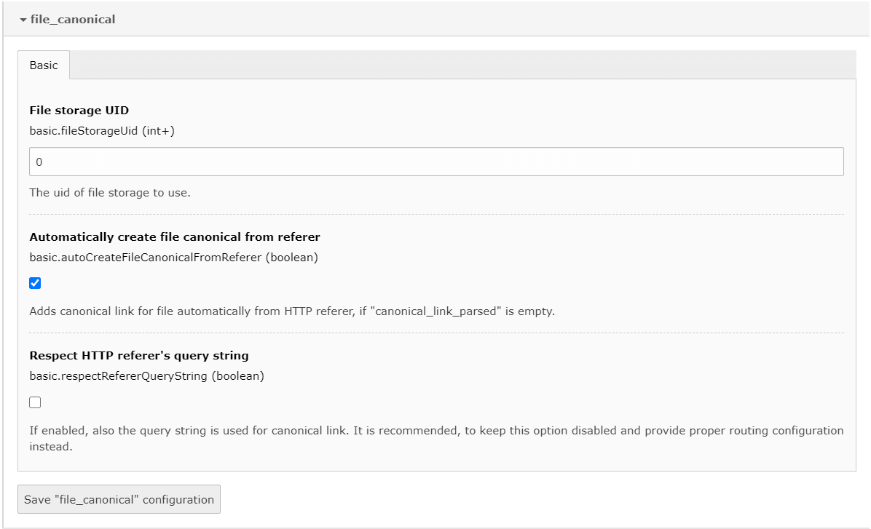871x529 pixels.
Task: Click basic.respectRefererQueryString (boolean) key text
Action: pyautogui.click(x=146, y=376)
